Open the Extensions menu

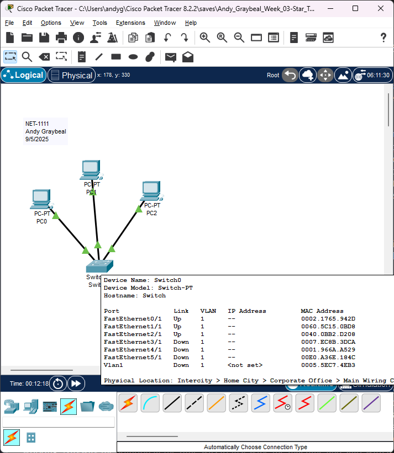[130, 23]
